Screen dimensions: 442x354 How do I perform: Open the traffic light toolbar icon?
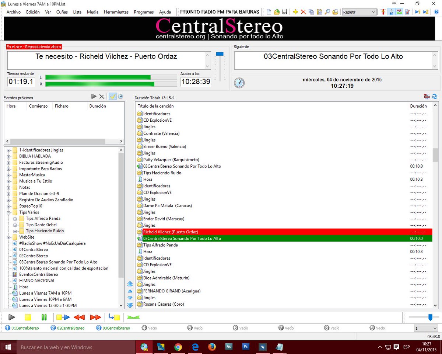383,12
